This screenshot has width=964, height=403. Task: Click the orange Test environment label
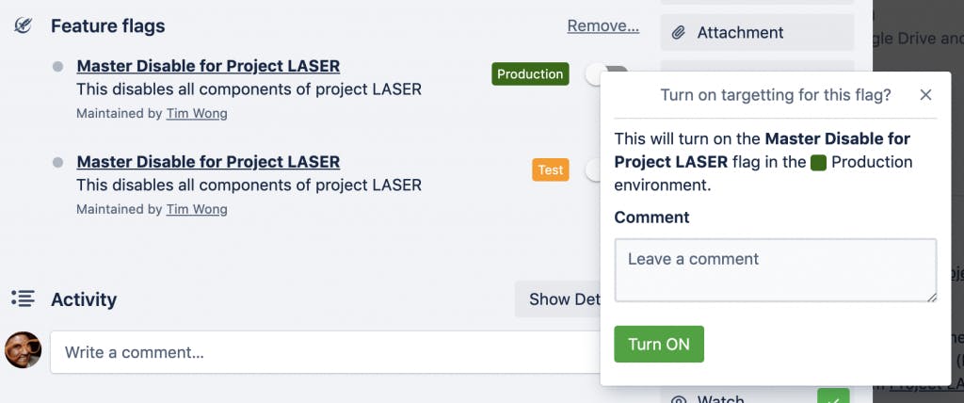550,169
